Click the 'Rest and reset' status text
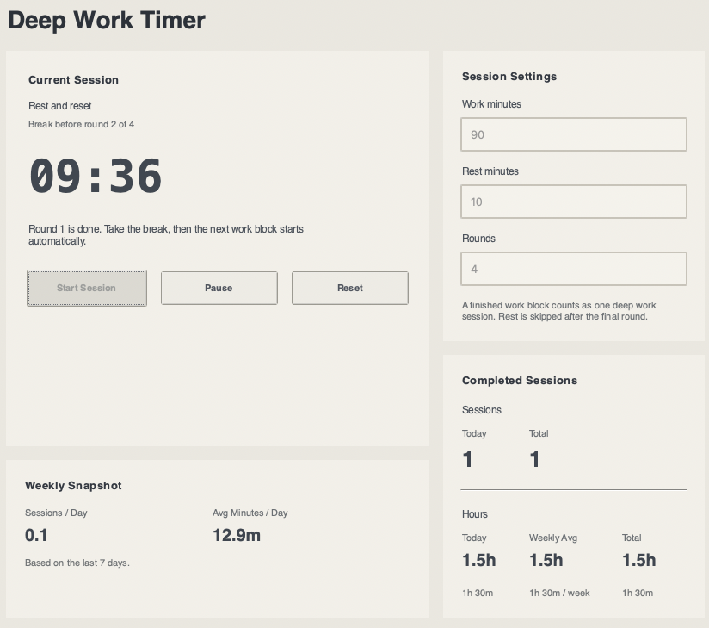 (x=60, y=106)
